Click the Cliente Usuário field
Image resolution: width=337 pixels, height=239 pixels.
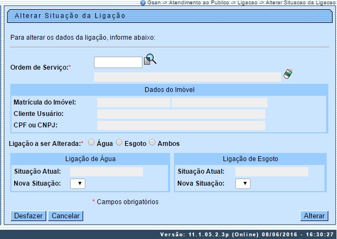(x=181, y=114)
